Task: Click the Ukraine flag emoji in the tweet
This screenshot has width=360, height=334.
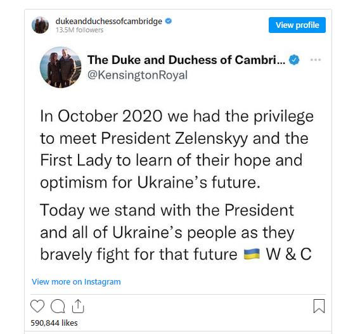Action: pyautogui.click(x=252, y=254)
